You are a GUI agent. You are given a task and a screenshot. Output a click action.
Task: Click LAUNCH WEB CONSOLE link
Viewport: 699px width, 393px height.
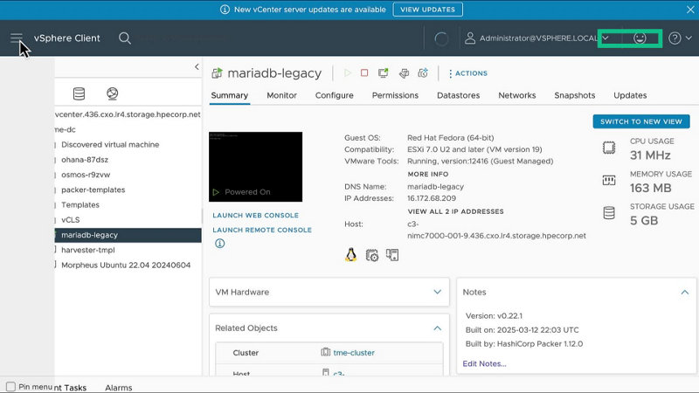(x=255, y=215)
